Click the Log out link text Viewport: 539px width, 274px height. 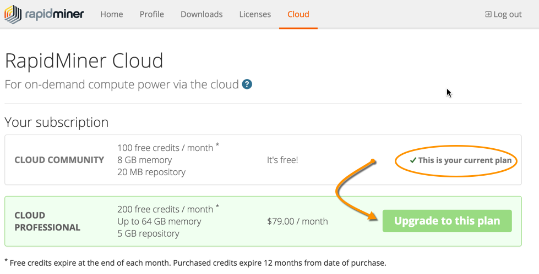tap(508, 14)
